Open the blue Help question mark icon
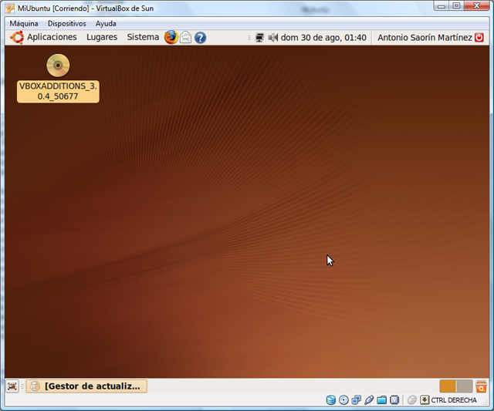Viewport: 494px width, 411px height. coord(200,37)
